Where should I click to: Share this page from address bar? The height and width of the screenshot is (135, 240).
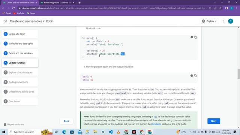tap(215, 8)
